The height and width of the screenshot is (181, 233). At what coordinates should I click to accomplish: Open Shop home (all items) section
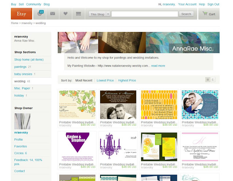tap(29, 60)
